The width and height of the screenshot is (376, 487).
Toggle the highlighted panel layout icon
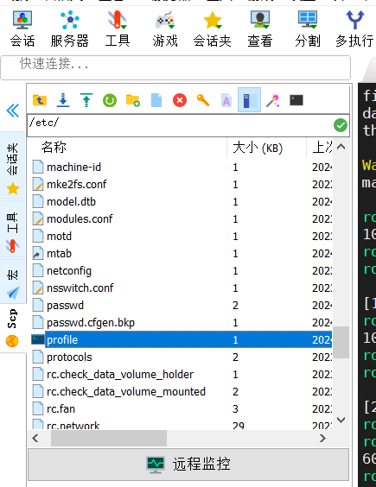(x=249, y=100)
